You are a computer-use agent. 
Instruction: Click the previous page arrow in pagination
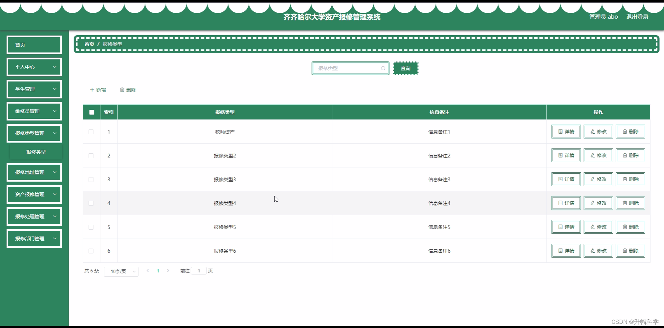148,271
